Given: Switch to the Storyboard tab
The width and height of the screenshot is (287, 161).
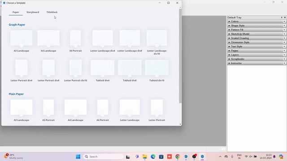Looking at the screenshot, I should coord(33,12).
